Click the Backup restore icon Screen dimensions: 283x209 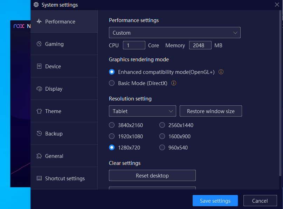[x=39, y=133]
